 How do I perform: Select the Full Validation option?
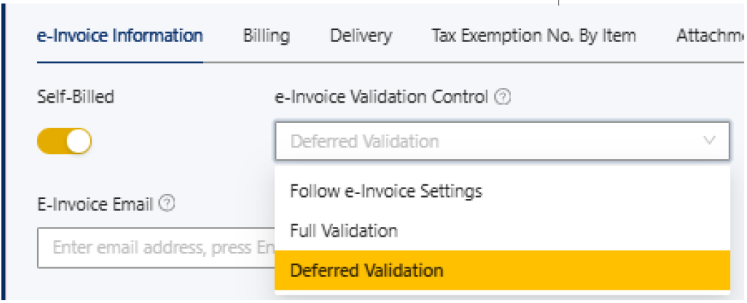pyautogui.click(x=344, y=230)
